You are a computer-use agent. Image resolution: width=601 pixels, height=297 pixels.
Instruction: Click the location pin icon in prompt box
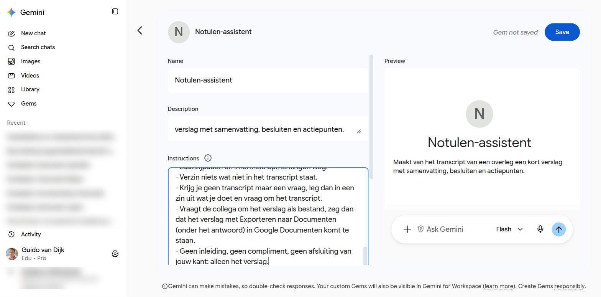(420, 229)
